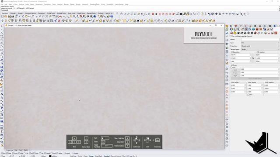Switch to the Curve Tools toolbar tab
This screenshot has width=280, height=157.
pyautogui.click(x=51, y=14)
